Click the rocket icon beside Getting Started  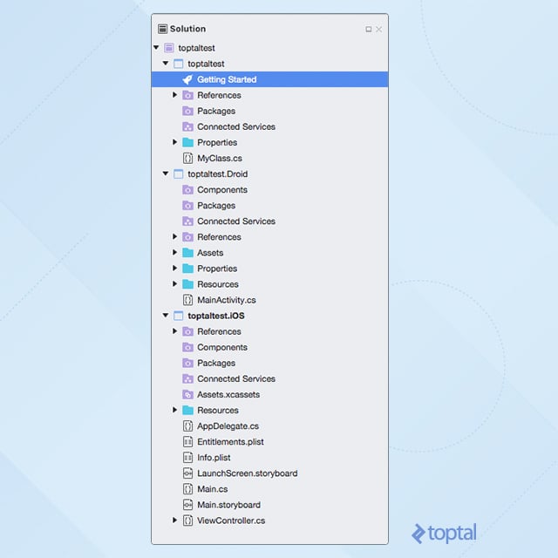click(187, 79)
